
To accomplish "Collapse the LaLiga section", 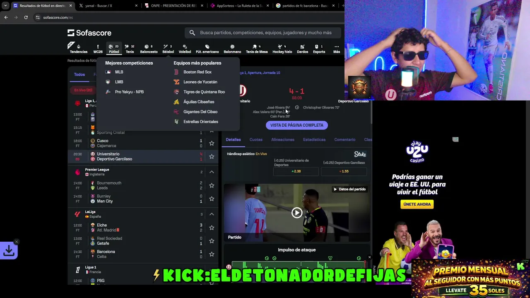I will point(211,214).
